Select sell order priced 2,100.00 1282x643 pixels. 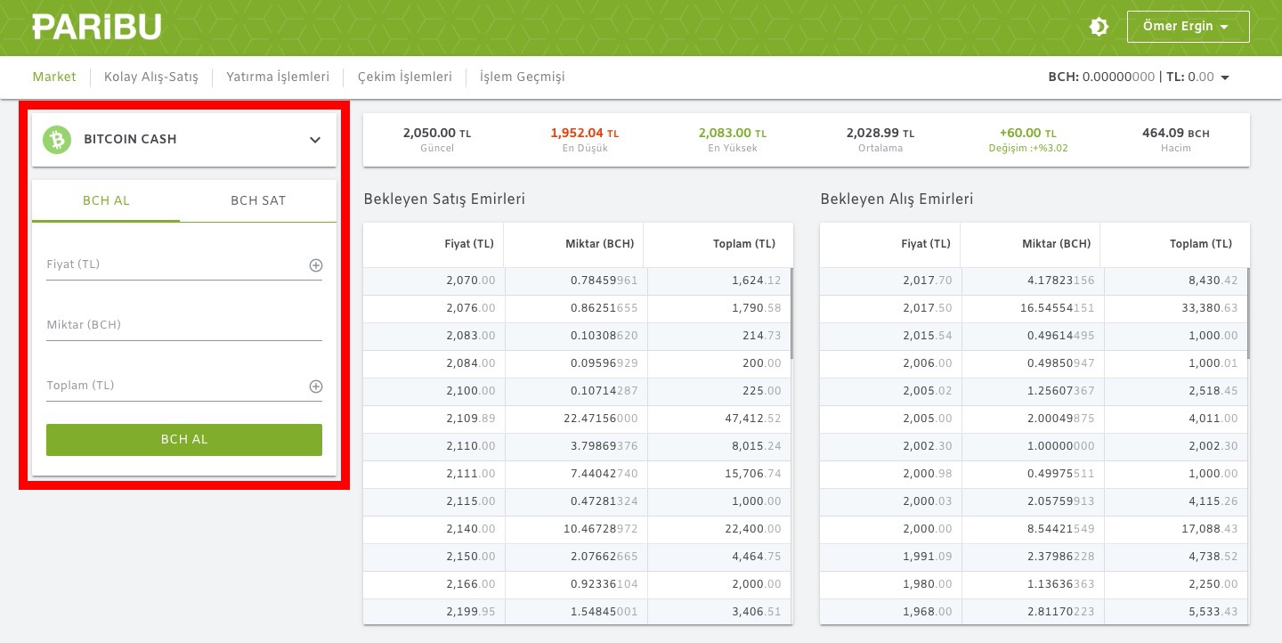tap(577, 392)
